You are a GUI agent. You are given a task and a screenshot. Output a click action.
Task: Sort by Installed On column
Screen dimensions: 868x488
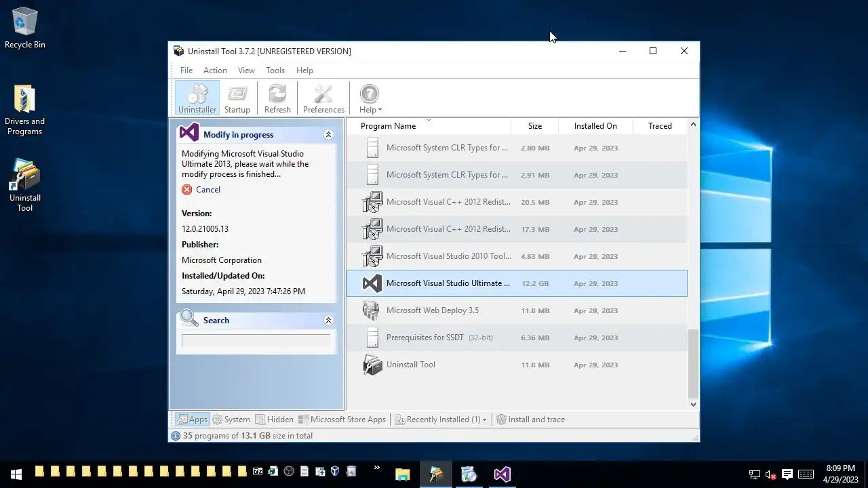[x=595, y=126]
